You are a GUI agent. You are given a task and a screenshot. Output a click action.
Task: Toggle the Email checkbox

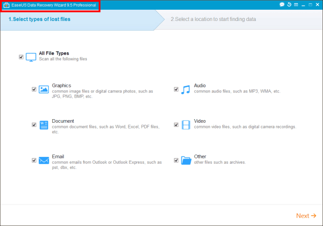point(34,160)
